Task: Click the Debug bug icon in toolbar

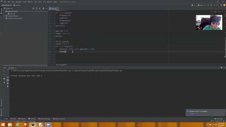Action: click(x=211, y=5)
